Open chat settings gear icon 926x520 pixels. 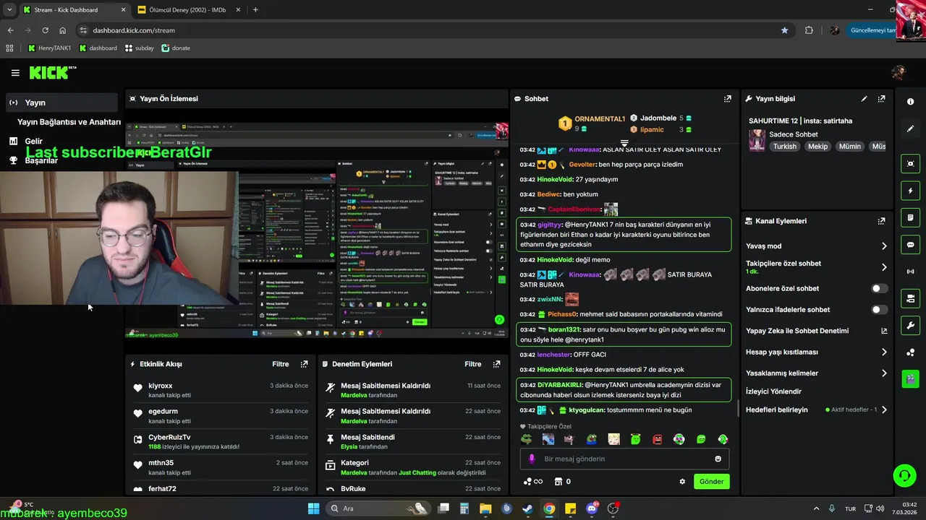681,482
